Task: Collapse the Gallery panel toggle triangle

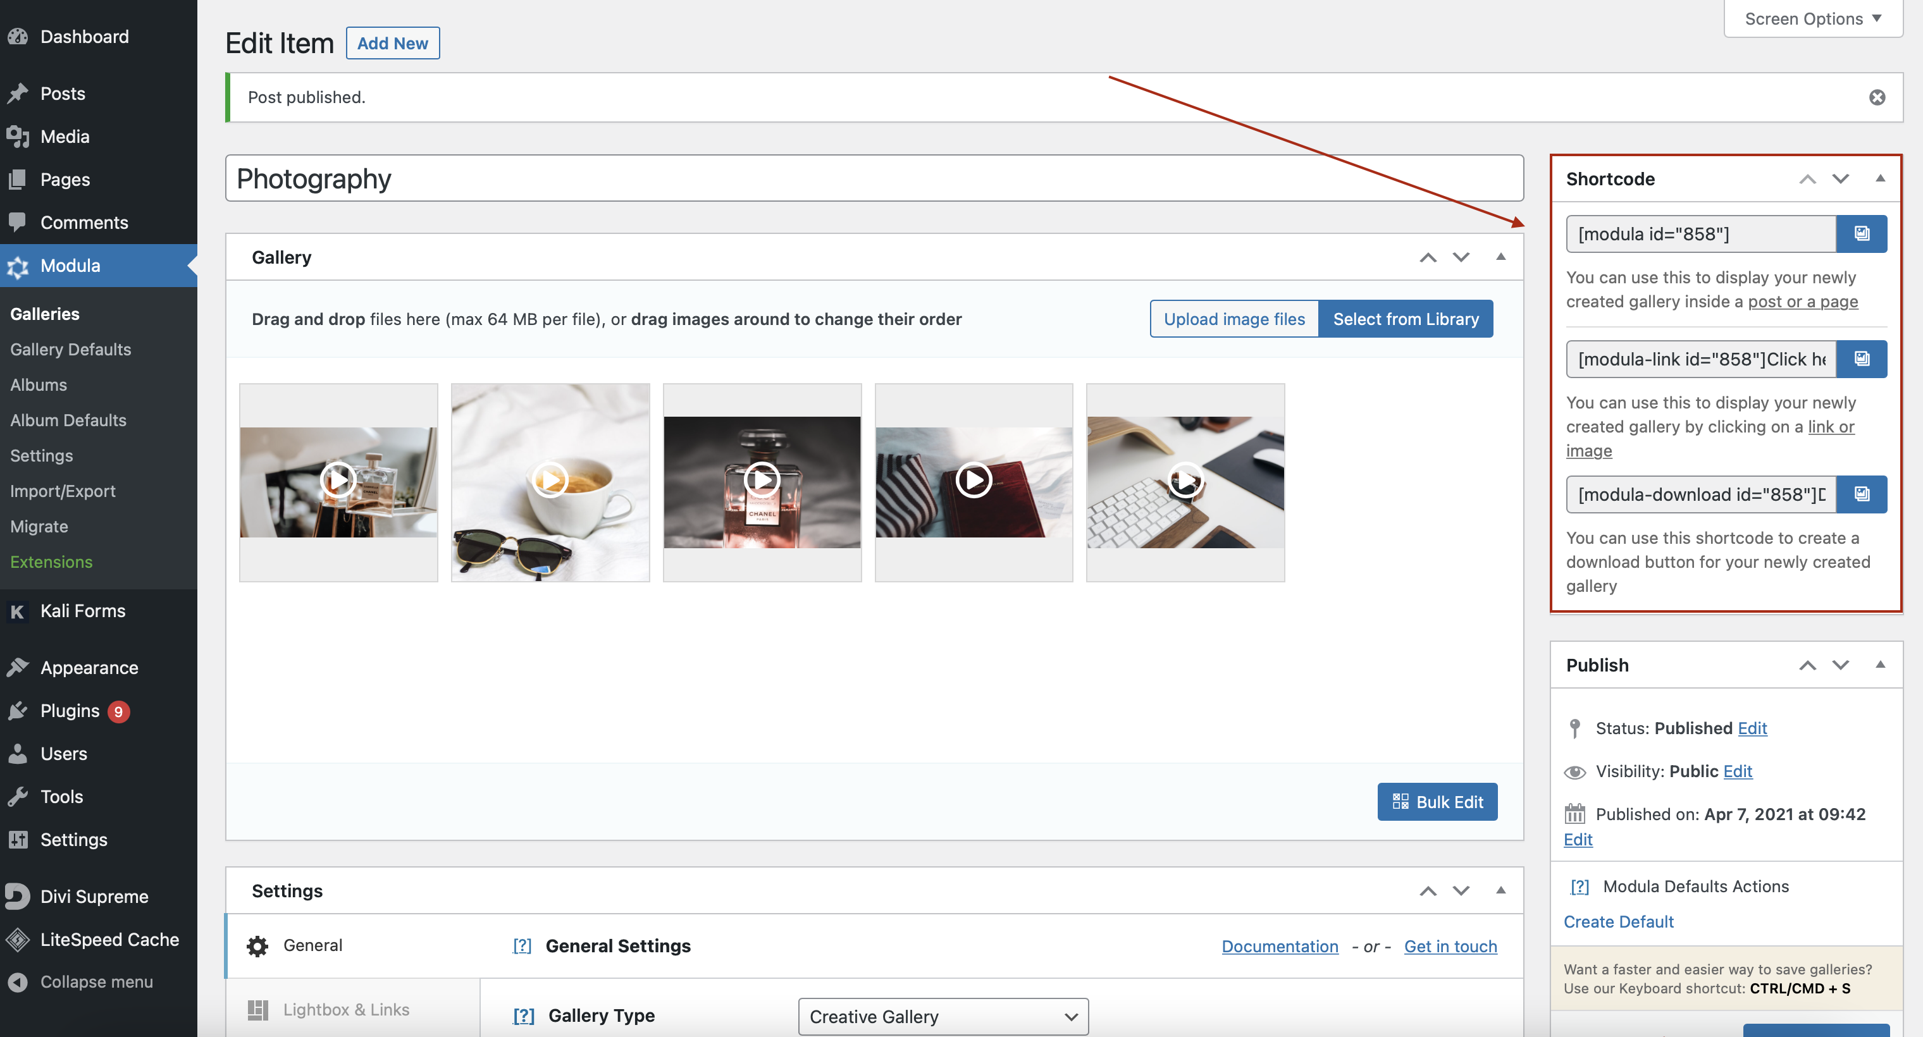Action: click(x=1500, y=257)
